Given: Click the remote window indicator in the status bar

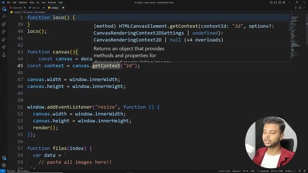Looking at the screenshot, I should pos(2,171).
